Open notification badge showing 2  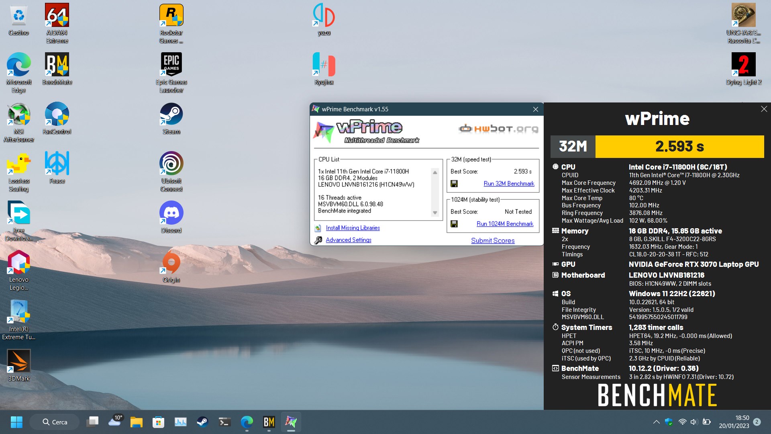(x=757, y=422)
